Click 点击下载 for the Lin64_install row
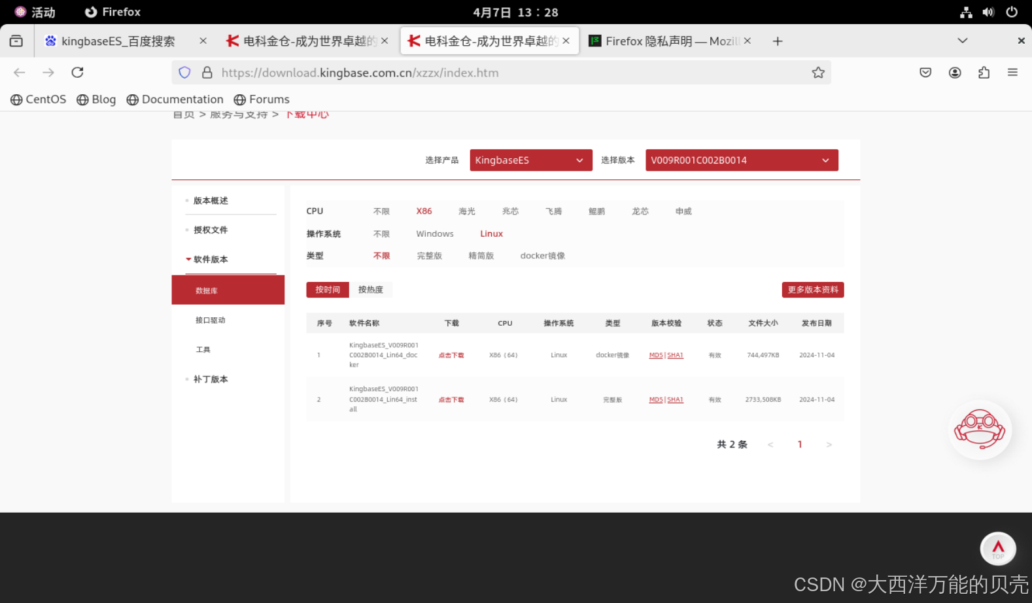 pos(451,400)
